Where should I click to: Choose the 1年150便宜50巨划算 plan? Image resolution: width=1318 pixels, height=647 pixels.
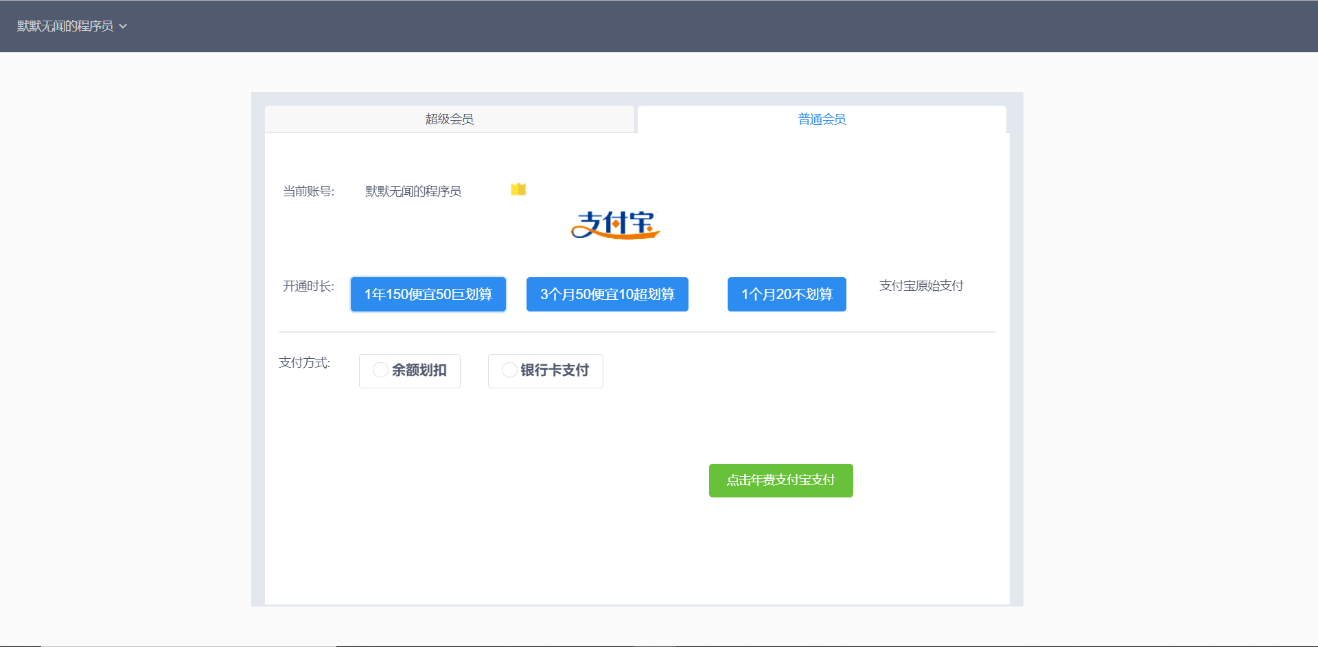coord(428,294)
